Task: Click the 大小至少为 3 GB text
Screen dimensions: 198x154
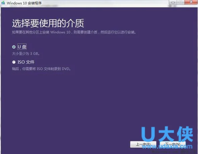Action: click(x=26, y=53)
